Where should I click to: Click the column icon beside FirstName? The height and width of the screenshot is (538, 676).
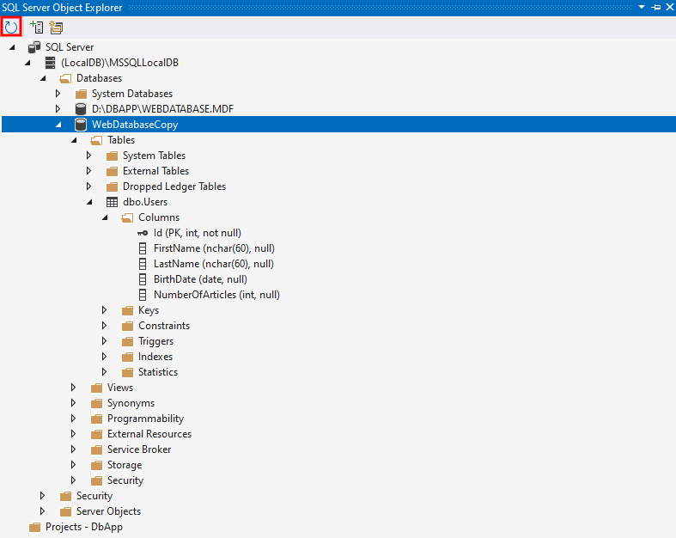(x=143, y=248)
